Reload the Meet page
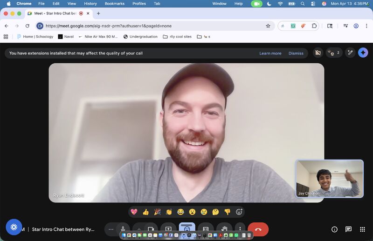The image size is (373, 241). click(28, 26)
